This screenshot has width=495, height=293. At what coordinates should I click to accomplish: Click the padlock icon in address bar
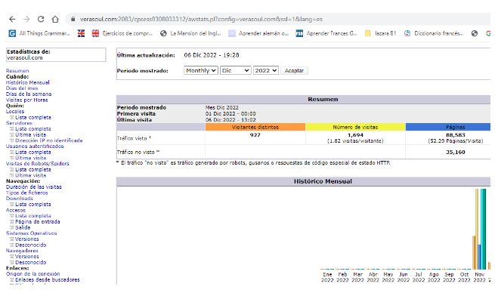pyautogui.click(x=73, y=19)
